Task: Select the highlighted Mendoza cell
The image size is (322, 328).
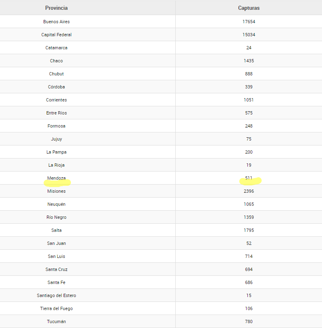Action: pos(57,178)
